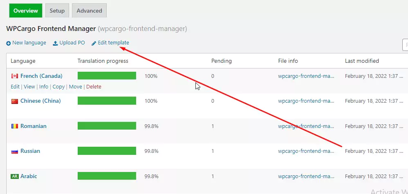The width and height of the screenshot is (408, 194).
Task: Click the Romanian flag icon
Action: 15,126
